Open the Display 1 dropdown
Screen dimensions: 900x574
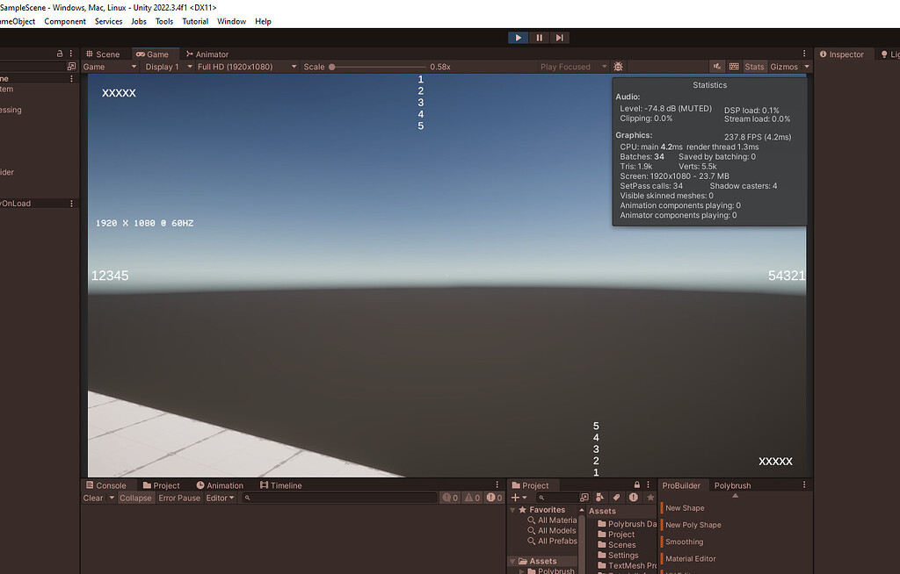pos(163,66)
